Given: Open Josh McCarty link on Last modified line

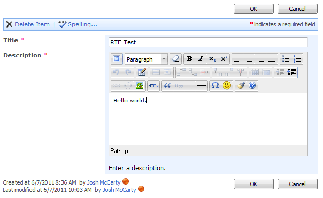Looking at the screenshot, I should 119,190.
